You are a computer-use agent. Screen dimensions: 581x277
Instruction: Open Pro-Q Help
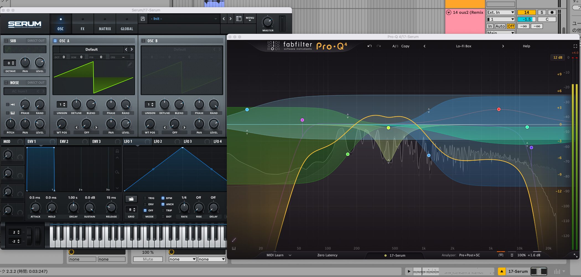tap(526, 46)
